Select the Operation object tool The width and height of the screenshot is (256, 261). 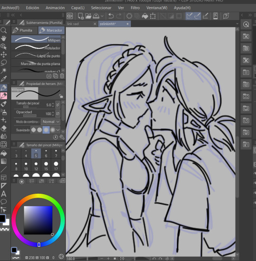tap(3, 46)
